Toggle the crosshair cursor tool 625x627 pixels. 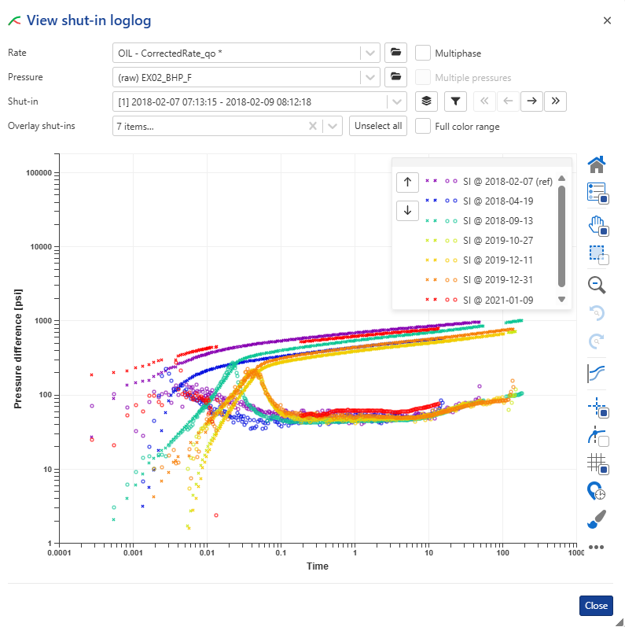pyautogui.click(x=597, y=406)
